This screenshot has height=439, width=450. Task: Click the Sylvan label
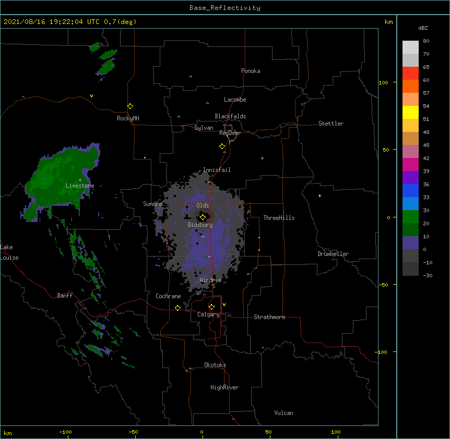pos(204,128)
